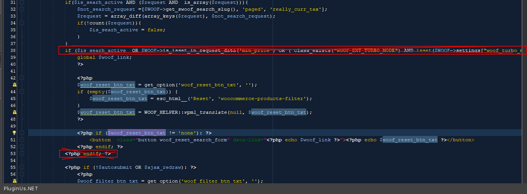Image resolution: width=527 pixels, height=194 pixels.
Task: Collapse the if-empty fold at line 44
Action: [22, 92]
